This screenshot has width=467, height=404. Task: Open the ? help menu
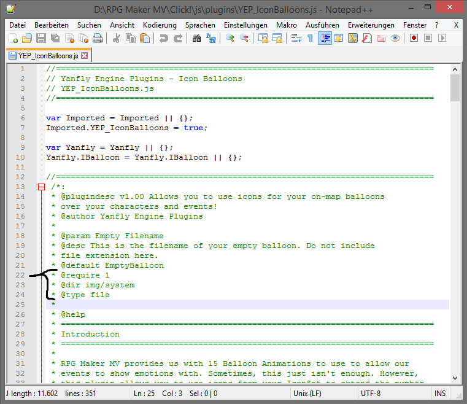point(436,25)
